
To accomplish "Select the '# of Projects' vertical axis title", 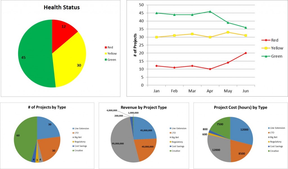I will pos(135,45).
